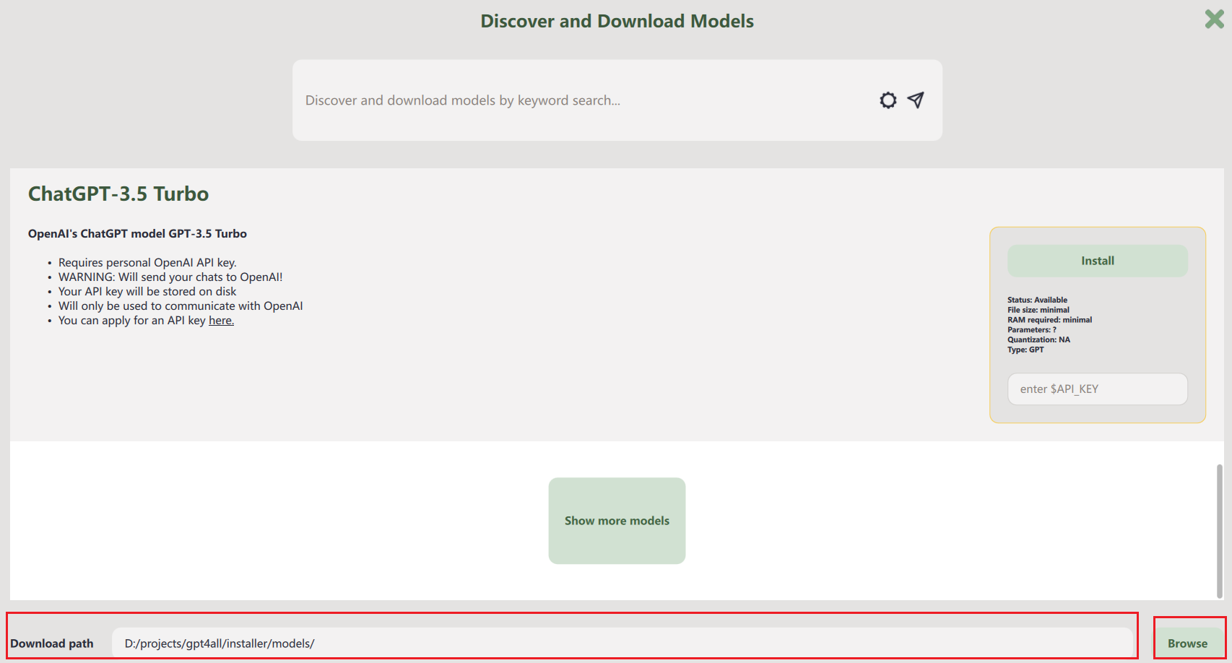Screen dimensions: 1232x663
Task: Click the 'Download path' label
Action: (x=52, y=643)
